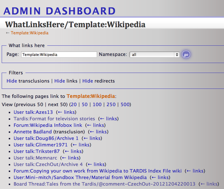Go back to Template:Wikipedia via the arrow link
The width and height of the screenshot is (224, 189).
(x=29, y=33)
